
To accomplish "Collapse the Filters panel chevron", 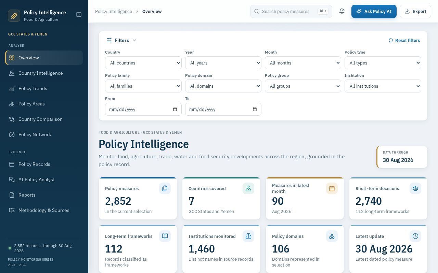I will point(134,40).
